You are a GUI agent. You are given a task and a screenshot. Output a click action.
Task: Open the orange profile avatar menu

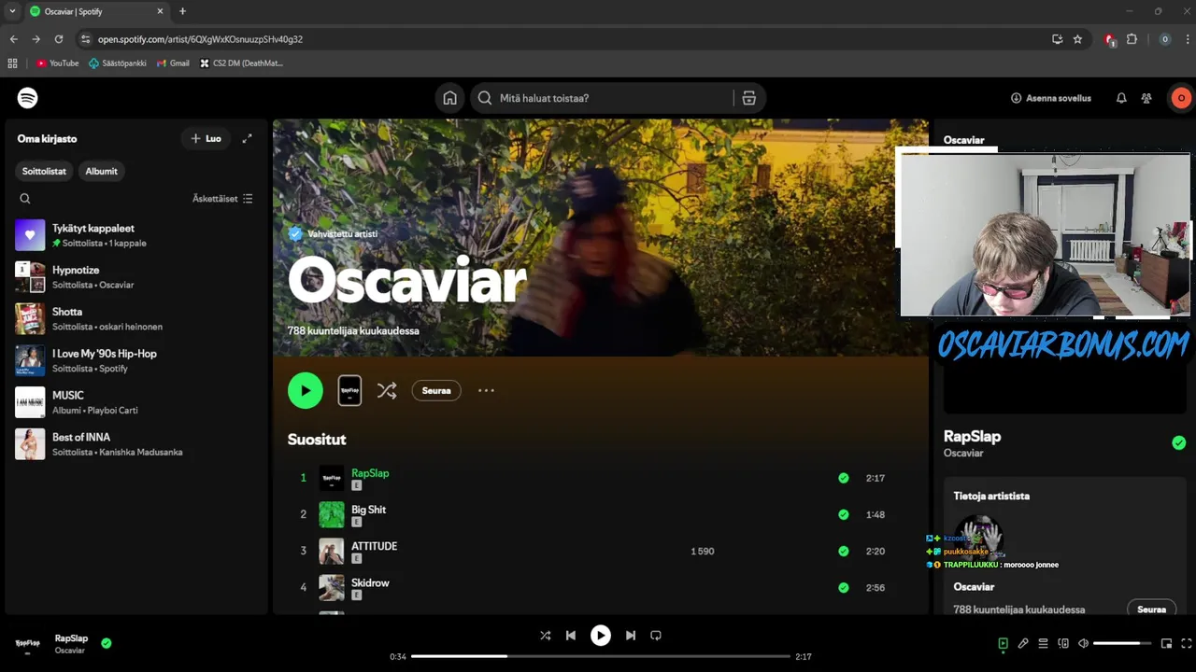pyautogui.click(x=1181, y=98)
